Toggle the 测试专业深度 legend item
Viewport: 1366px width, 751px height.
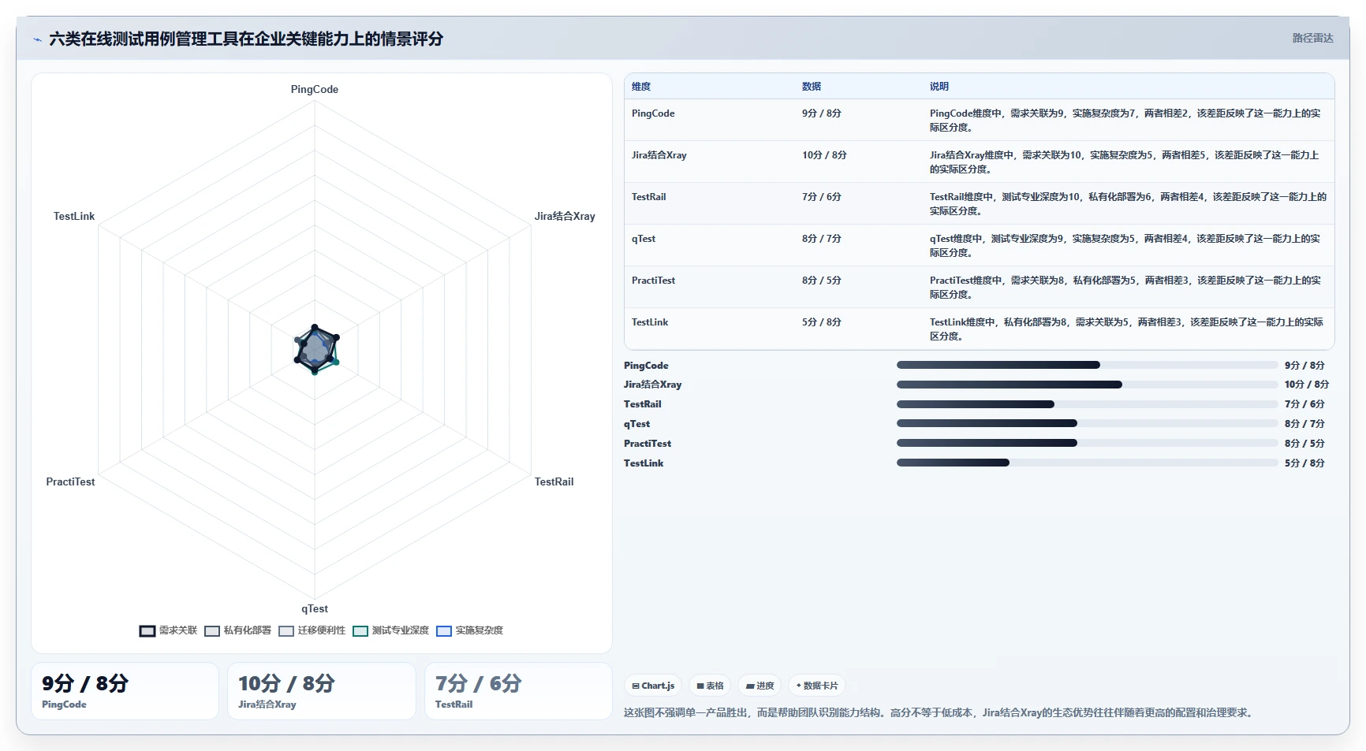391,630
